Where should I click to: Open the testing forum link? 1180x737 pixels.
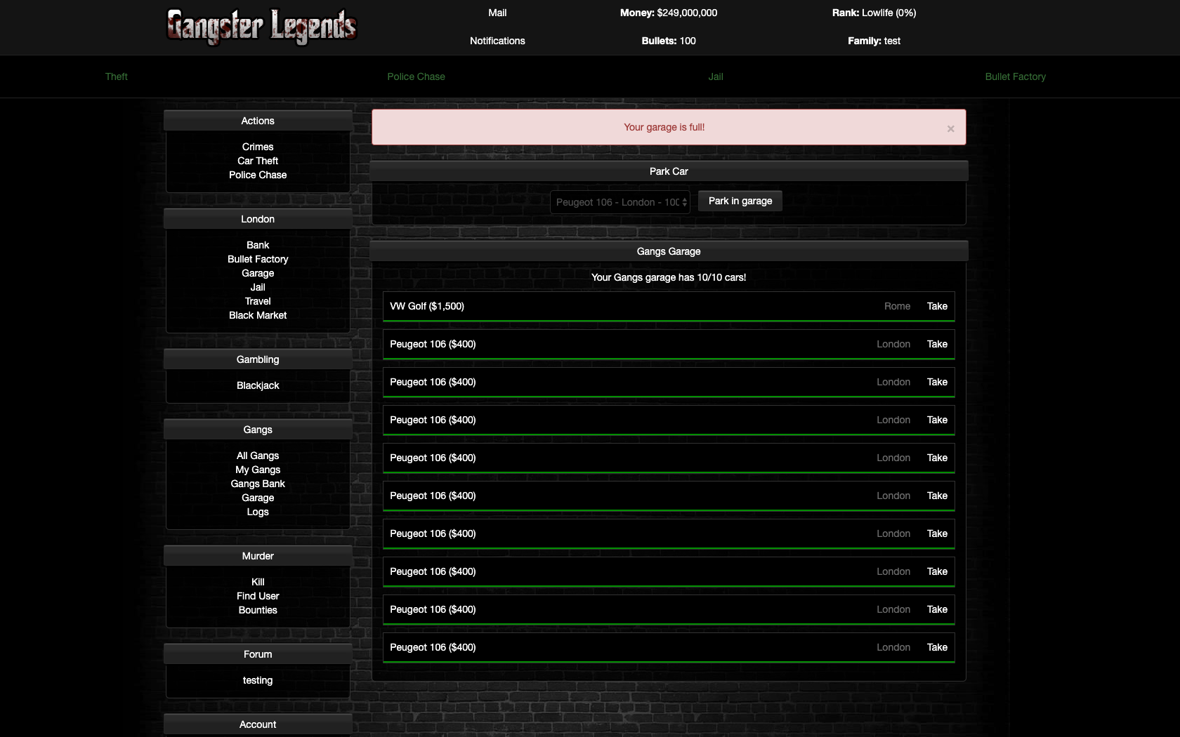pyautogui.click(x=258, y=680)
